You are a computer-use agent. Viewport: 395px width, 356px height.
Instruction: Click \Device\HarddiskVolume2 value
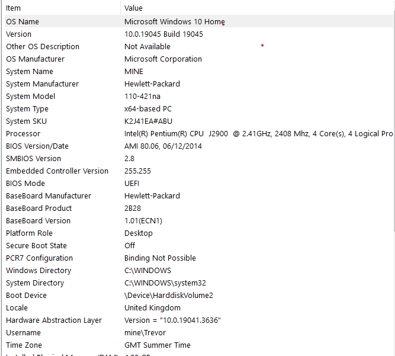169,295
